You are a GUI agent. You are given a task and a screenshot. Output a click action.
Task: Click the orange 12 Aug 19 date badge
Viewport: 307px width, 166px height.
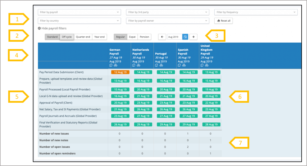119,72
